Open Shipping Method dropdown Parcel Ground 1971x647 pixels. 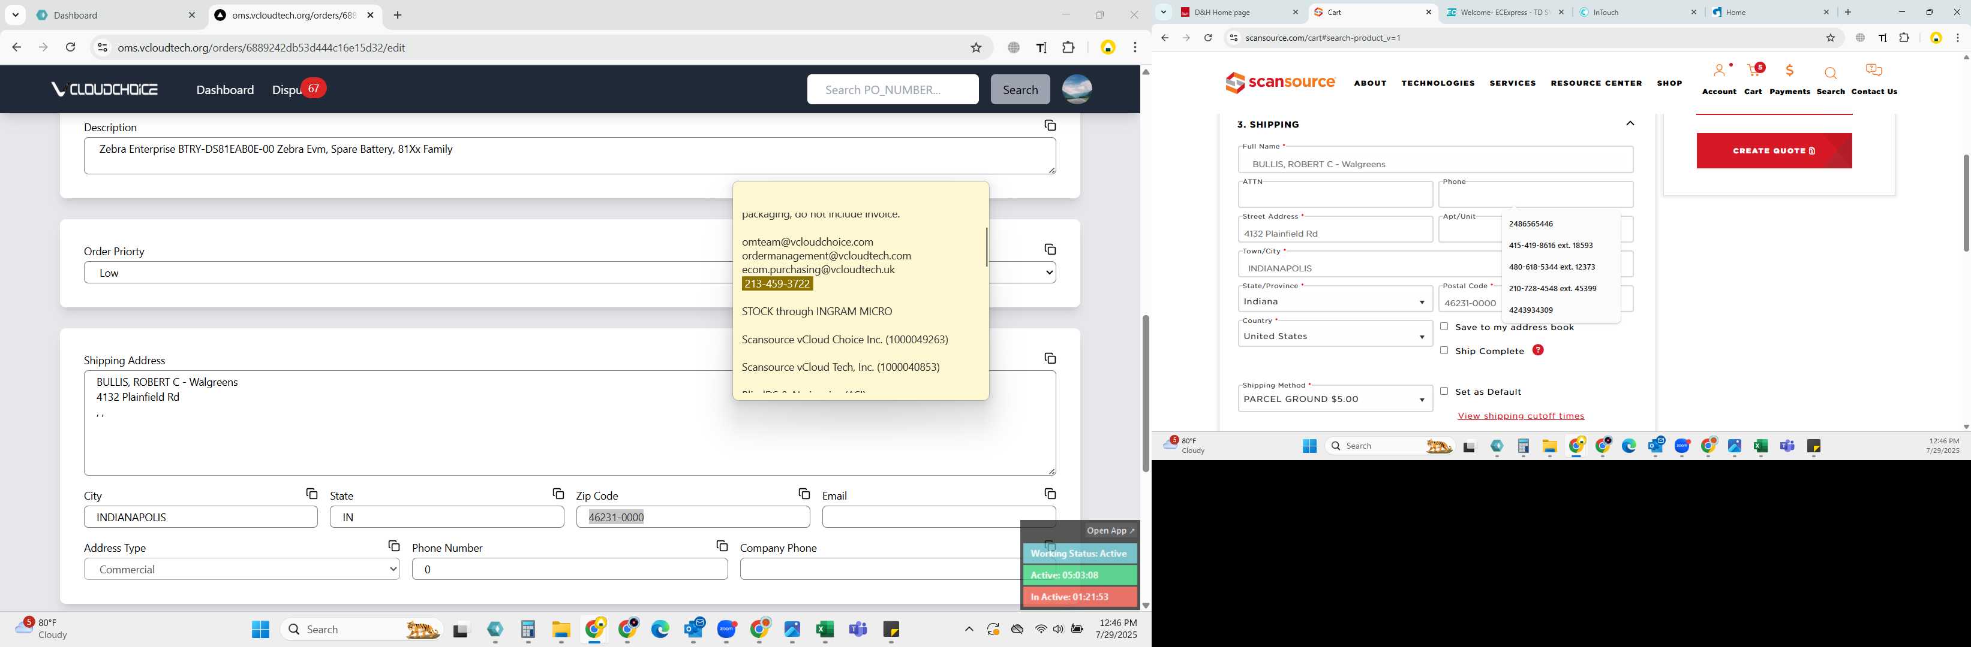pos(1335,399)
